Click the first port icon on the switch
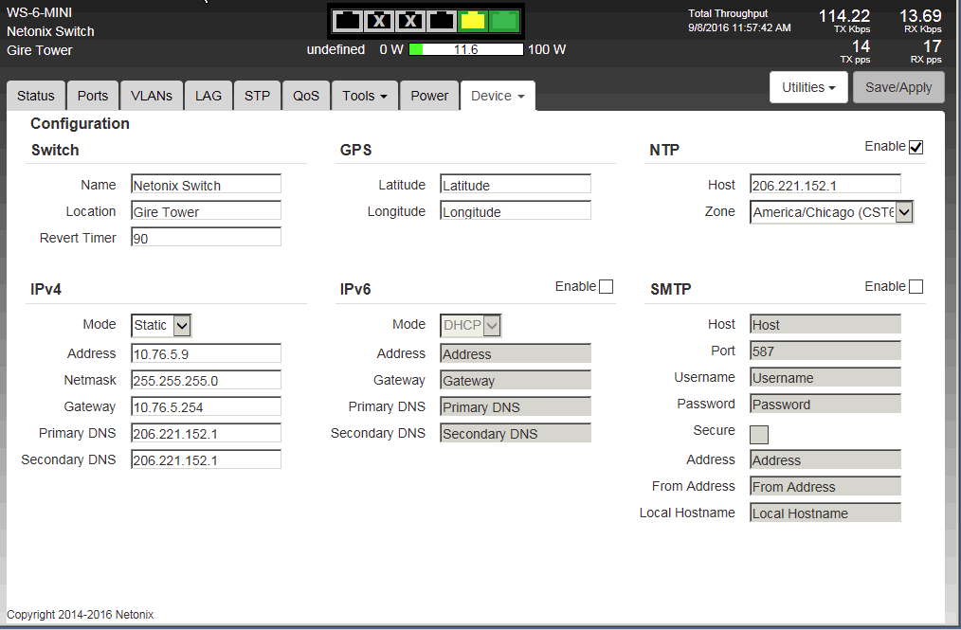961x630 pixels. (348, 20)
